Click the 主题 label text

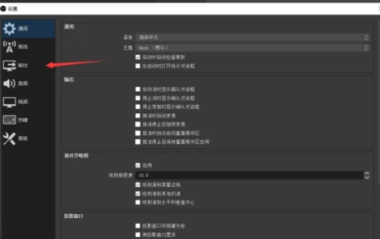point(128,48)
